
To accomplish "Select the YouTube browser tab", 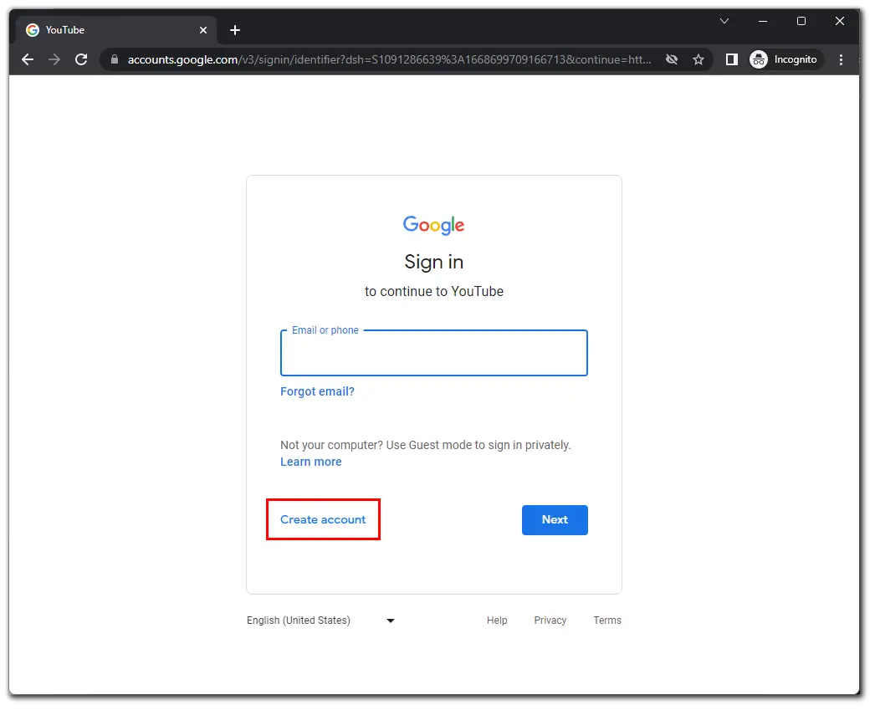I will [115, 30].
